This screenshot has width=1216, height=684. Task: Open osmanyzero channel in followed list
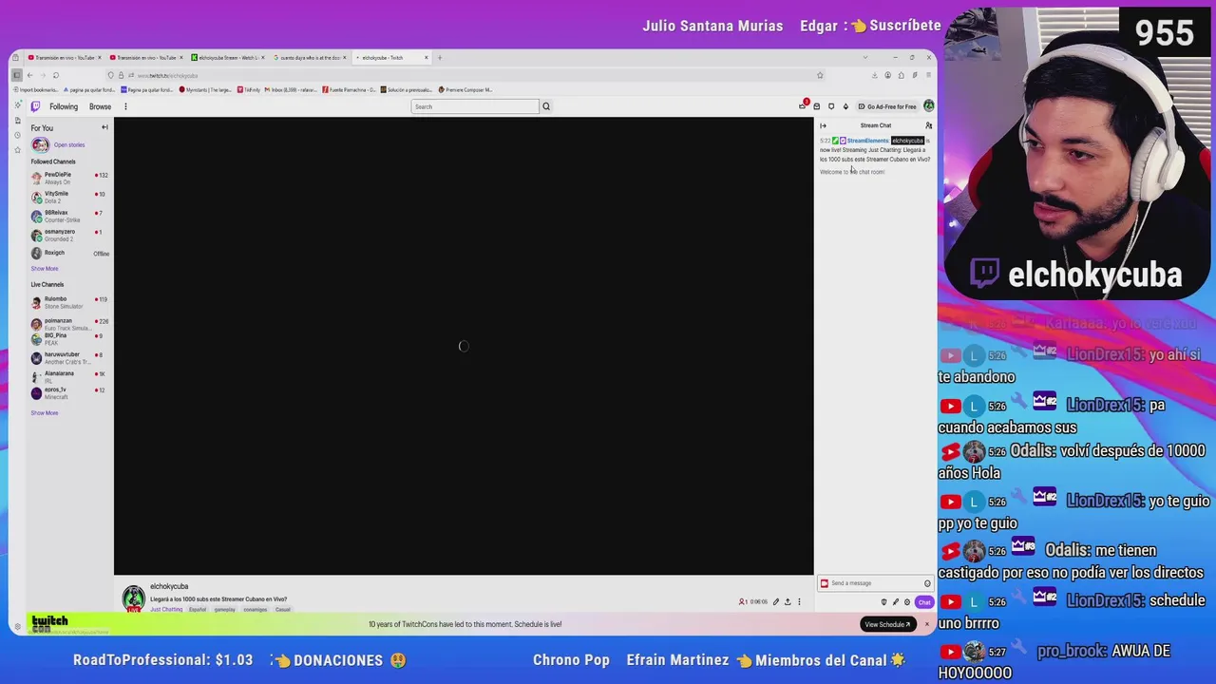point(69,235)
